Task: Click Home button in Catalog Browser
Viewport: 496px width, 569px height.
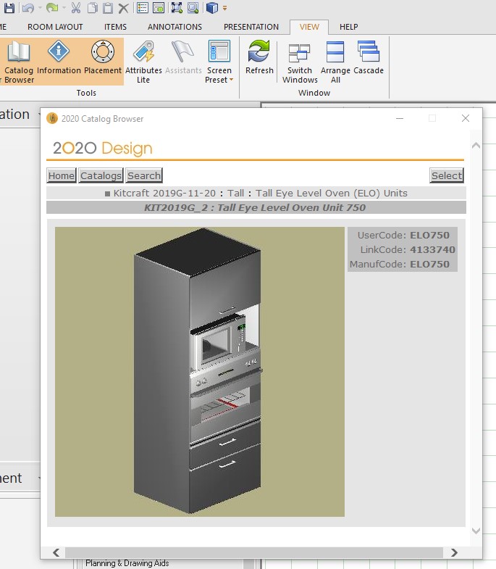Action: click(x=62, y=175)
